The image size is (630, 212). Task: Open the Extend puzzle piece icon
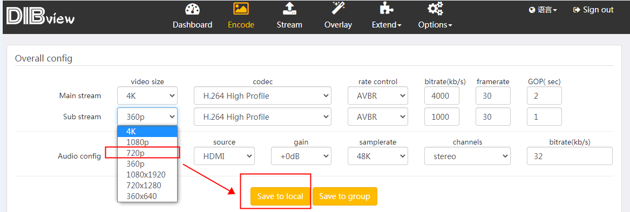387,9
